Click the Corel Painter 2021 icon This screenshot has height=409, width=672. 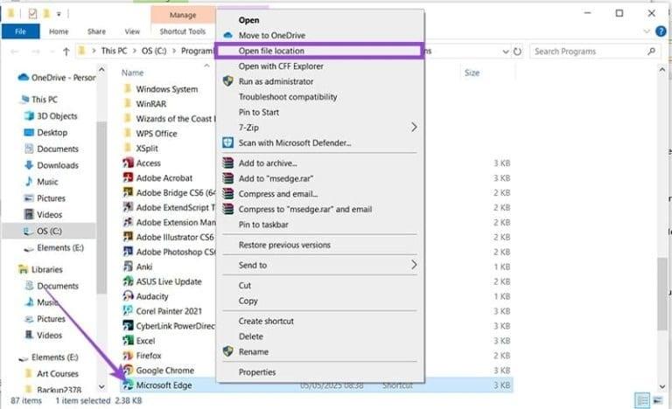[129, 311]
